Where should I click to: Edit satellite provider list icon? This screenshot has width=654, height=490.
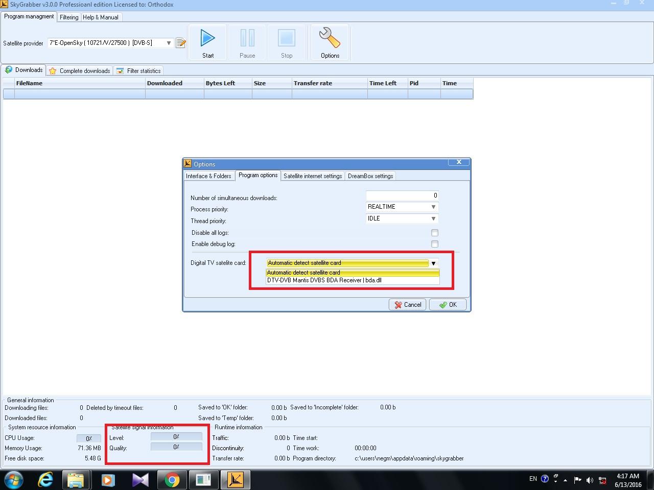click(181, 43)
